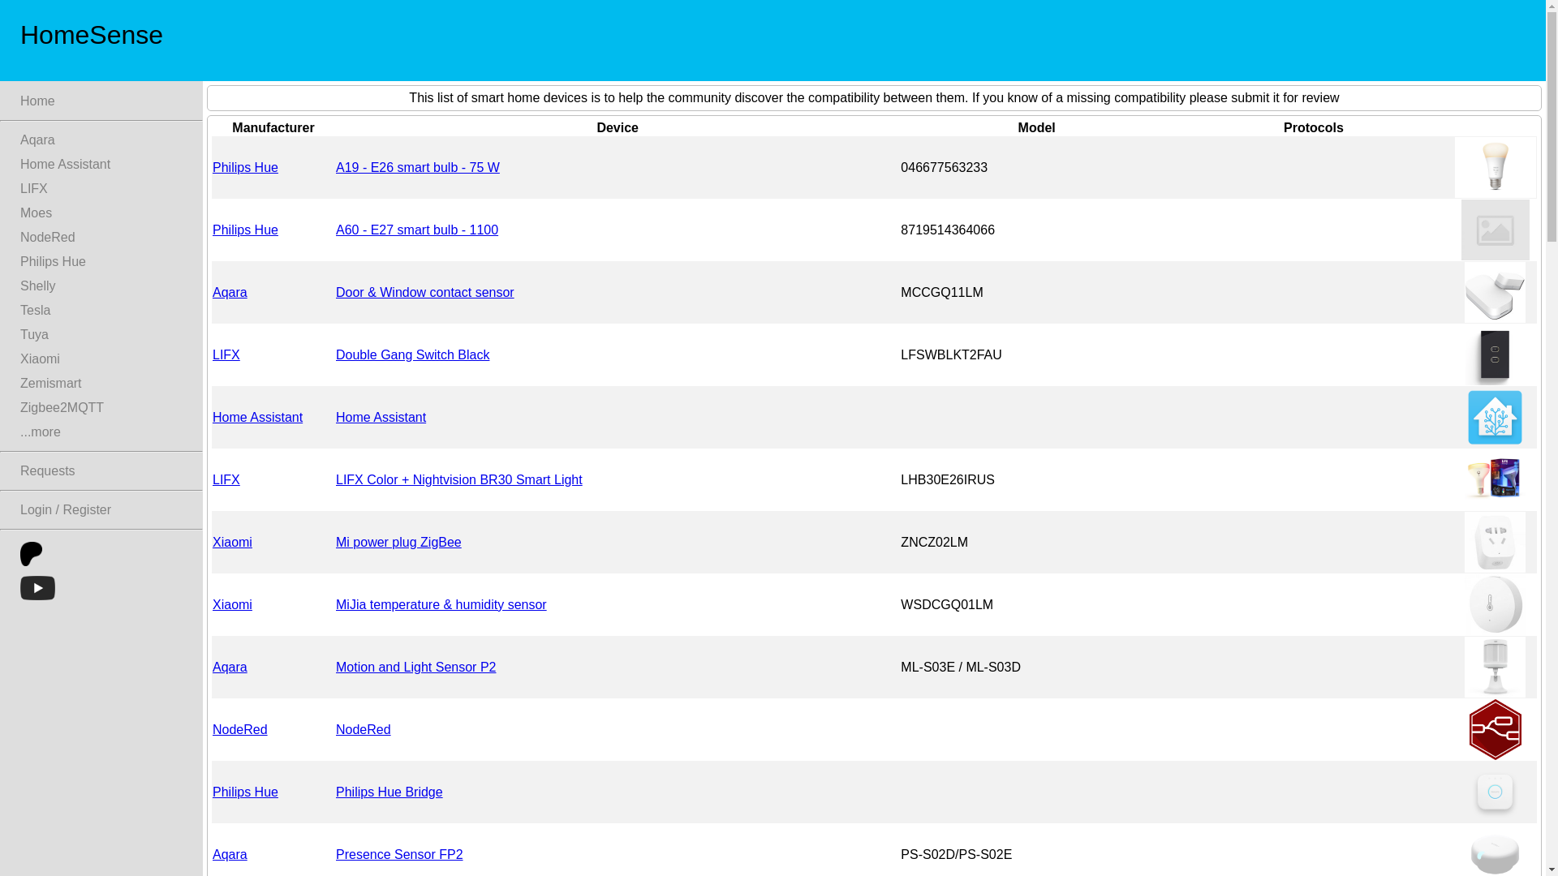Open Presence Sensor FP2 link
Viewport: 1558px width, 876px height.
tap(399, 855)
